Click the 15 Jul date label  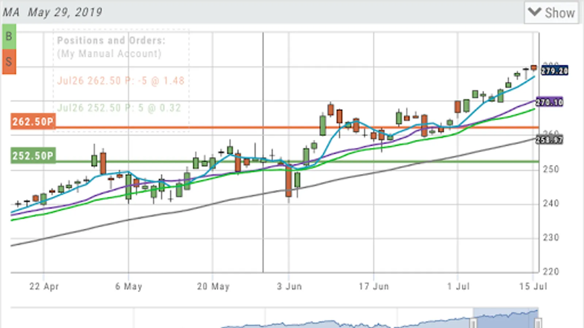point(533,286)
